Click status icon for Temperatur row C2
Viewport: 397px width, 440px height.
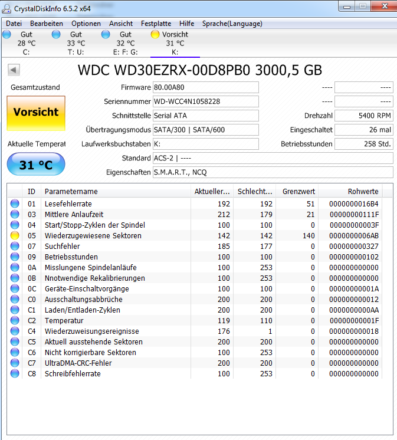coord(15,320)
